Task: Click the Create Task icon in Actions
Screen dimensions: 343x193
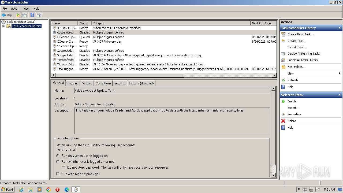Action: tap(283, 41)
